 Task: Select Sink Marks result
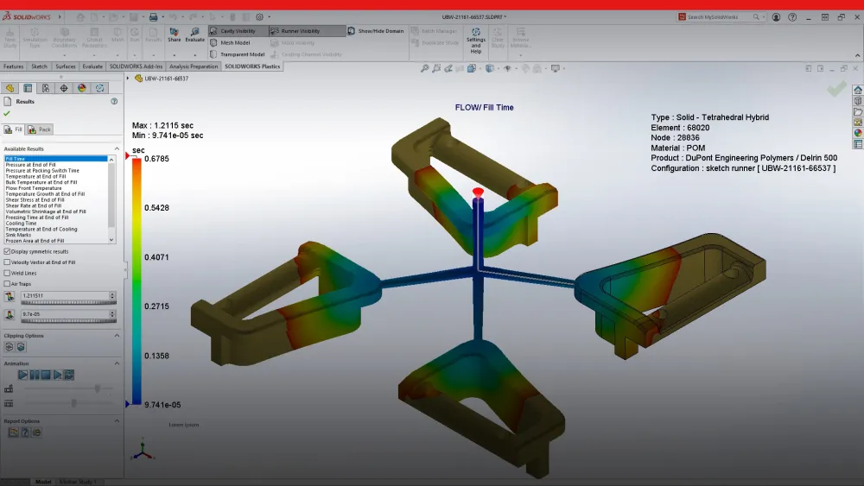point(18,235)
